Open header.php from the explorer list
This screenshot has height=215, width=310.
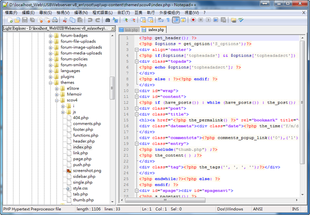tap(83, 141)
